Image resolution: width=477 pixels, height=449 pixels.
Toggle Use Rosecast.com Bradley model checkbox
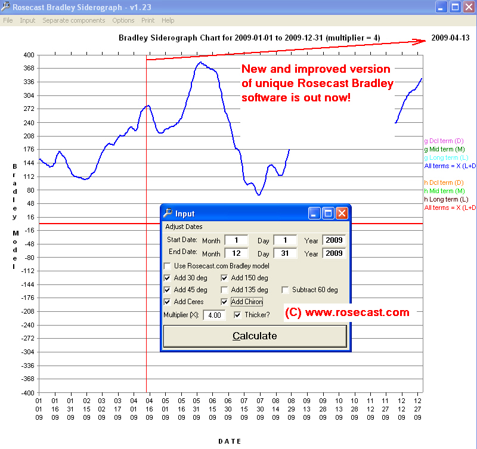168,266
